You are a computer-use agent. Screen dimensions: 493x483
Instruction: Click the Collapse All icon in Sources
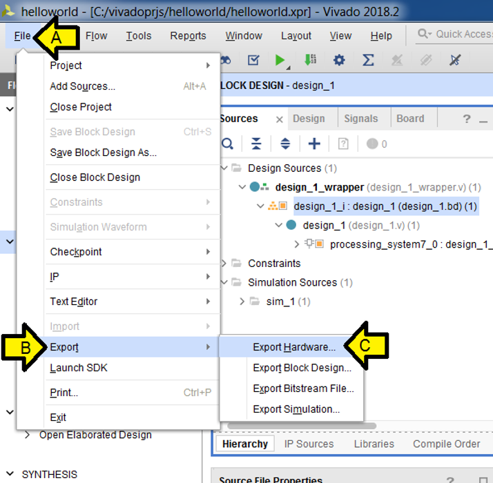click(x=256, y=144)
